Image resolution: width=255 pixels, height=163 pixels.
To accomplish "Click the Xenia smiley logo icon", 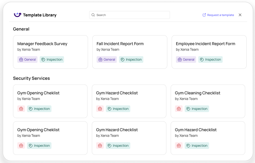I will [18, 15].
